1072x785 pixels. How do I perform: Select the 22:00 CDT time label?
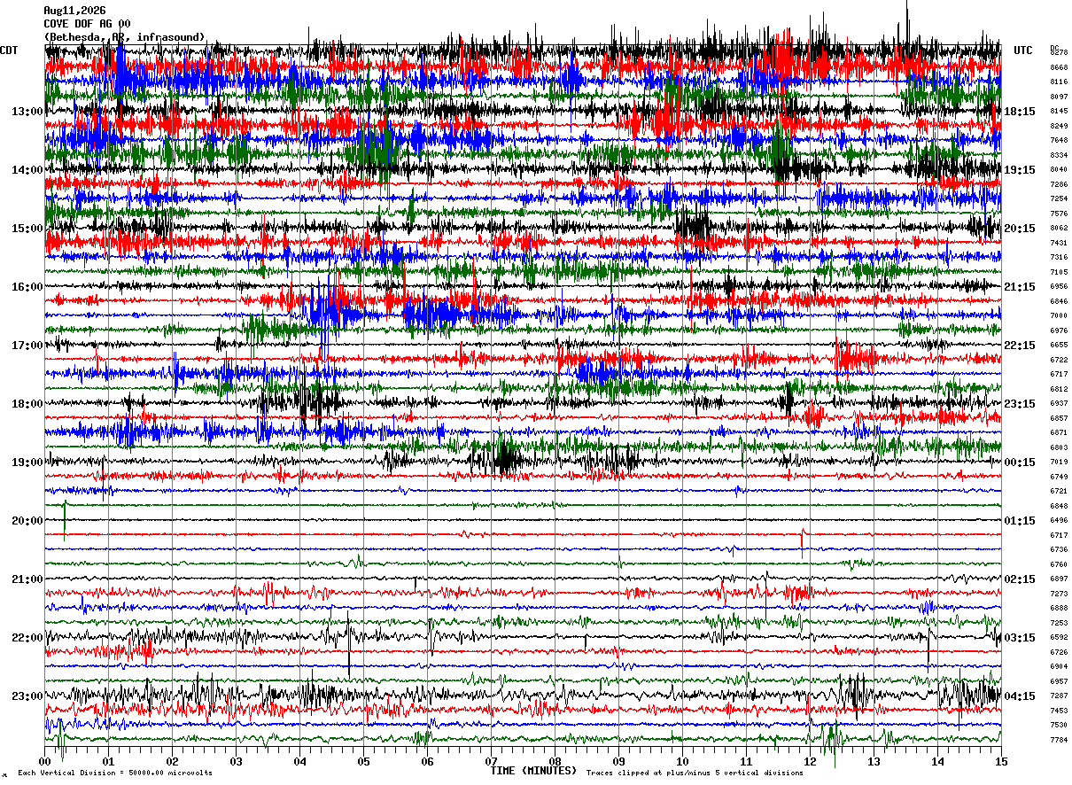(27, 638)
